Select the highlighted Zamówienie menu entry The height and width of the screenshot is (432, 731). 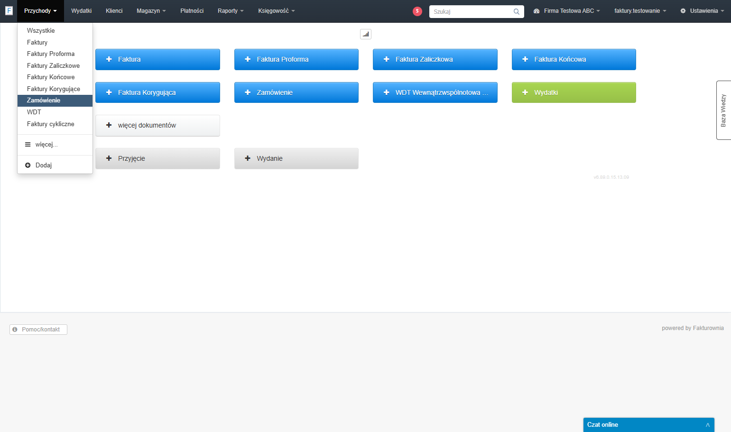[x=55, y=101]
